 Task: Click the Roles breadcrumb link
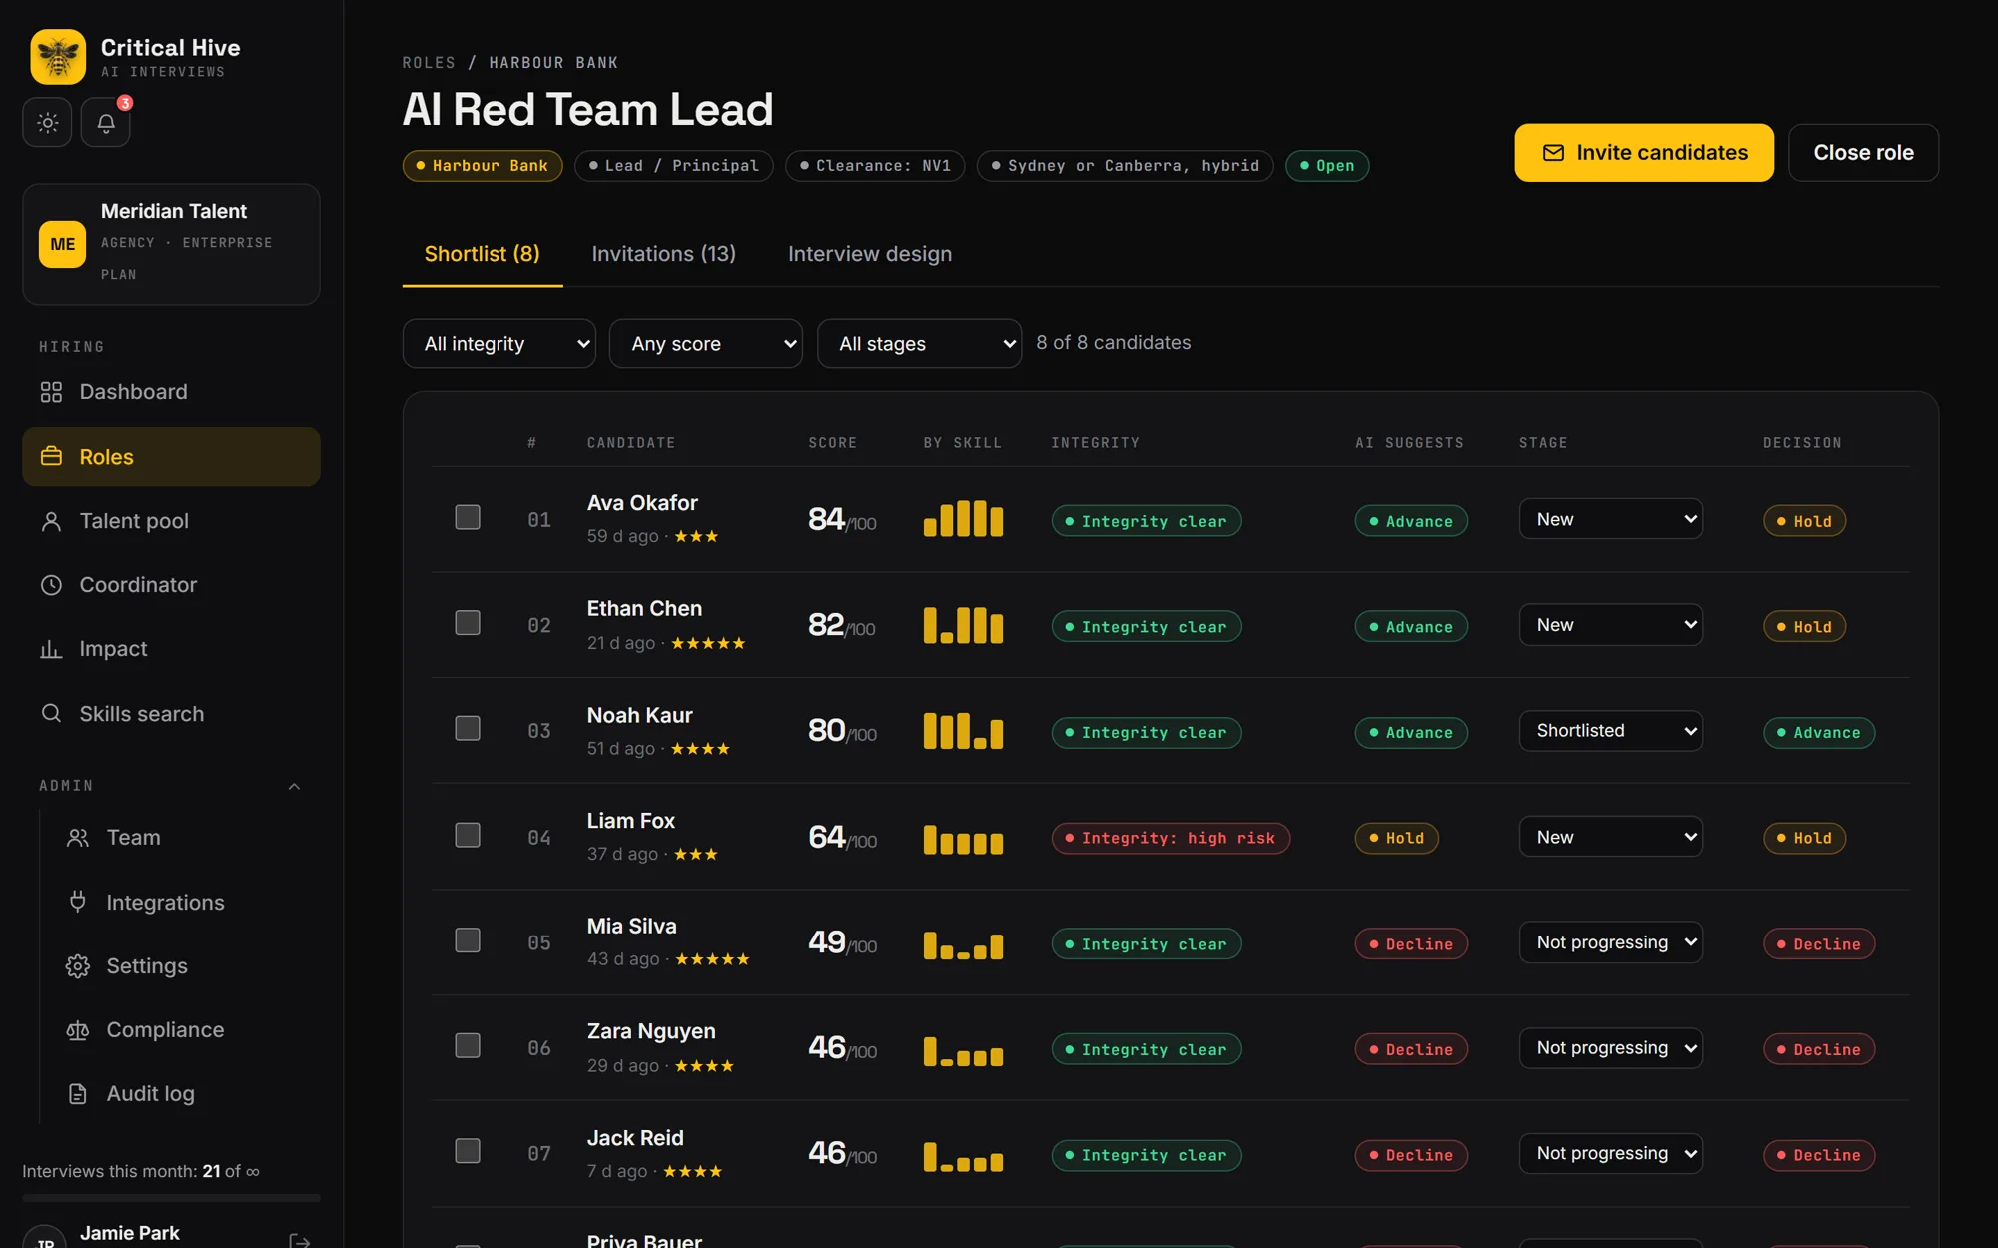(429, 63)
